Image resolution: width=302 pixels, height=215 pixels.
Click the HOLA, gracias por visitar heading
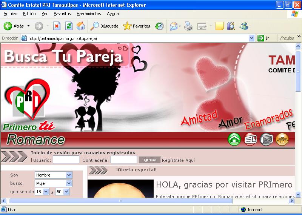pos(224,184)
